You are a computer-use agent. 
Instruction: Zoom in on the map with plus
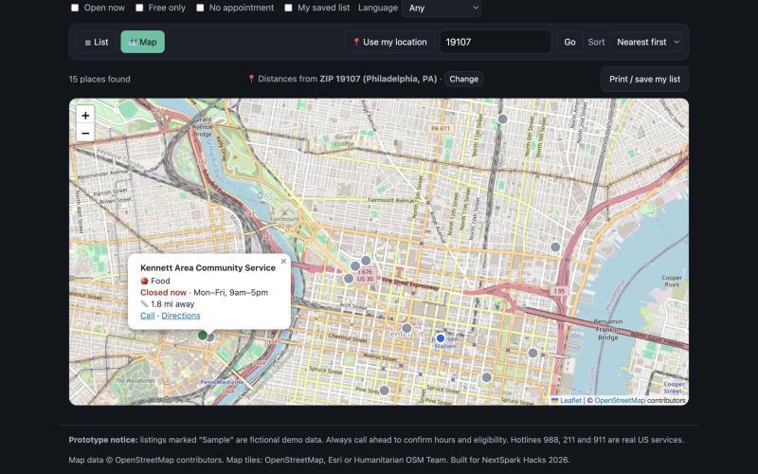point(85,115)
